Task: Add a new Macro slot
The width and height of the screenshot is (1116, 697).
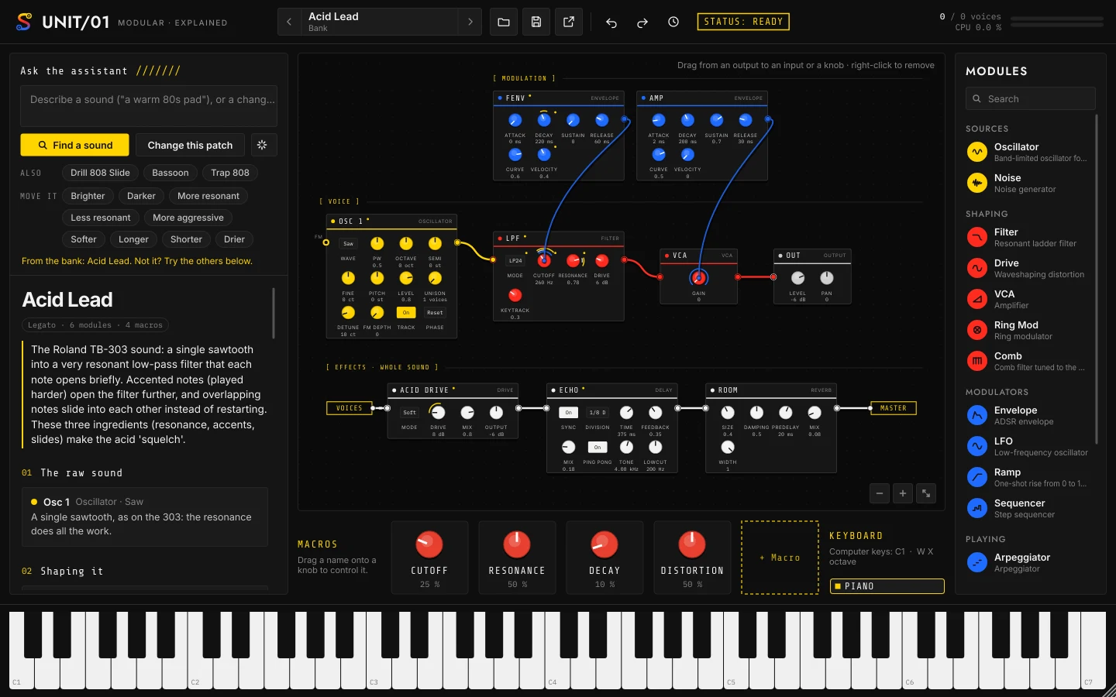Action: tap(780, 558)
